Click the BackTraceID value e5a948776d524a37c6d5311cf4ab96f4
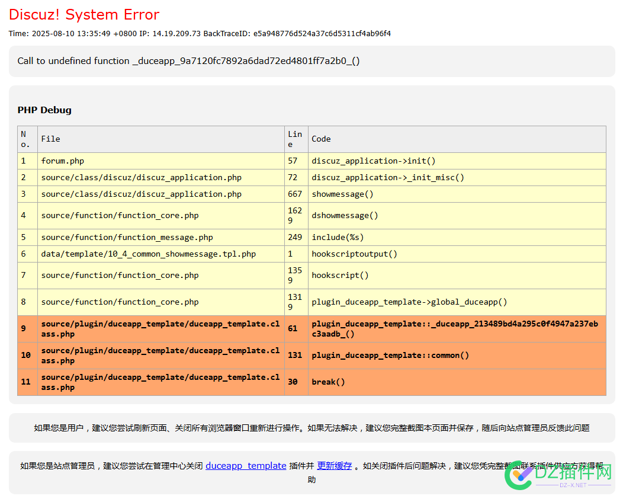This screenshot has width=623, height=499. pos(322,34)
